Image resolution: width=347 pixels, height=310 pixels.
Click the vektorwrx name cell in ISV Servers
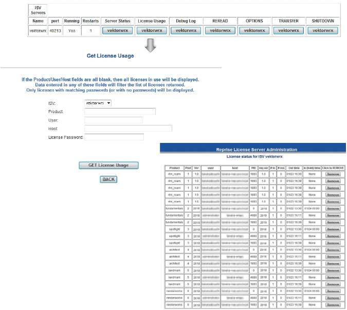[38, 31]
